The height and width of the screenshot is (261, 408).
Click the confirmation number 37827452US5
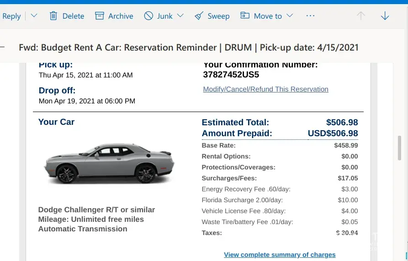(x=231, y=74)
